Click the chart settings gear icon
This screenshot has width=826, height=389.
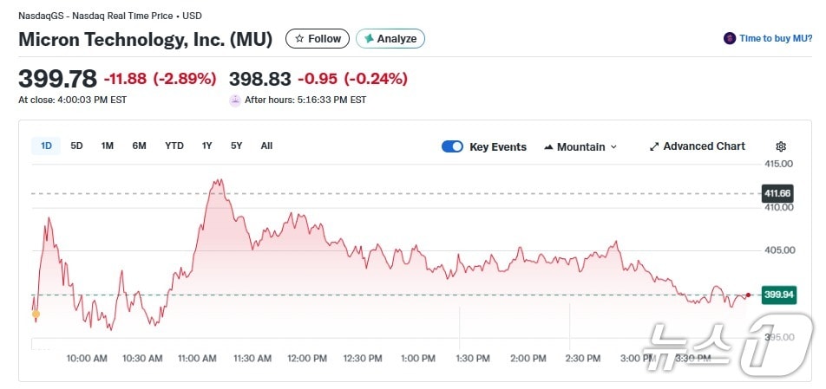coord(781,146)
